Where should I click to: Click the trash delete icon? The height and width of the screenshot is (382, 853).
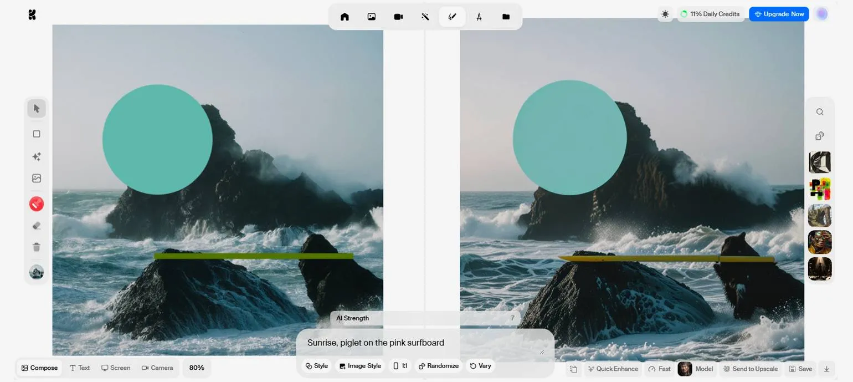(x=37, y=247)
